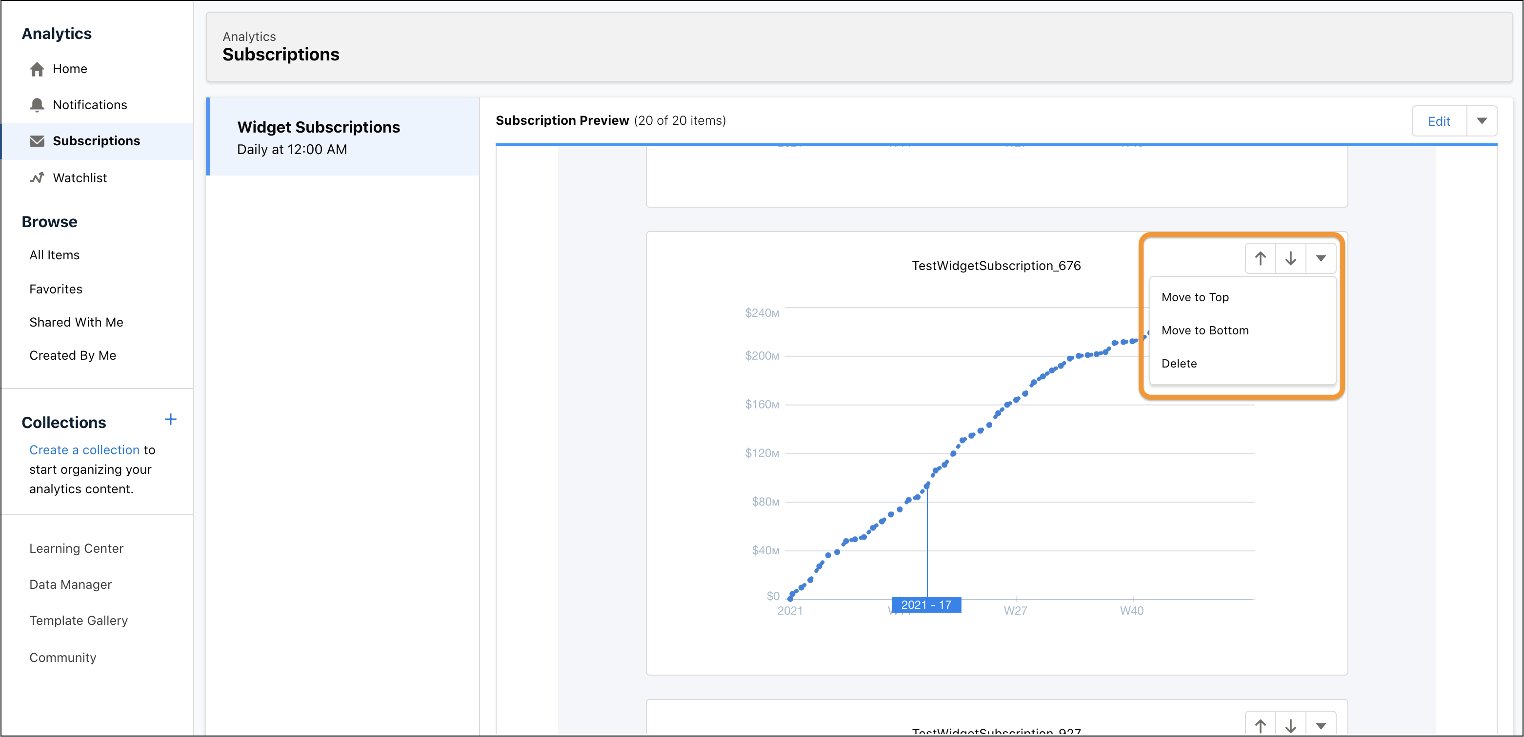
Task: Click the W27 x-axis label
Action: 1015,611
